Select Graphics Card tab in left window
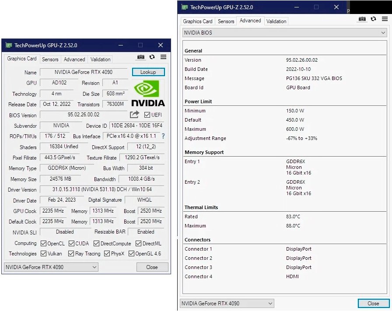This screenshot has height=311, width=392. [x=22, y=59]
